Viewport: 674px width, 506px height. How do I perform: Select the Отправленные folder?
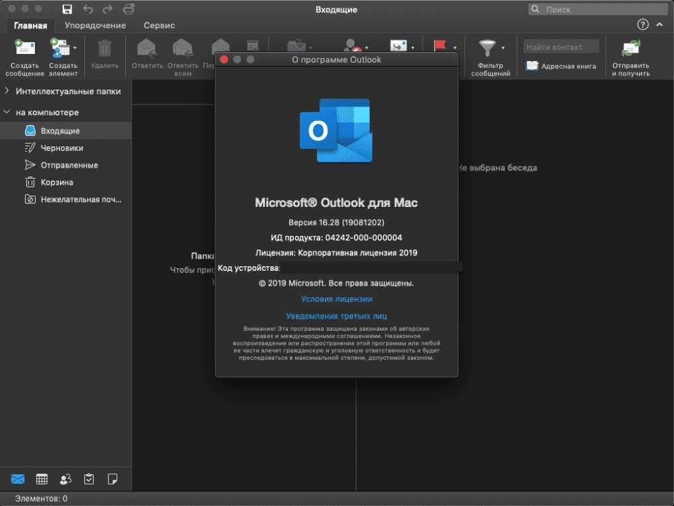[x=65, y=165]
